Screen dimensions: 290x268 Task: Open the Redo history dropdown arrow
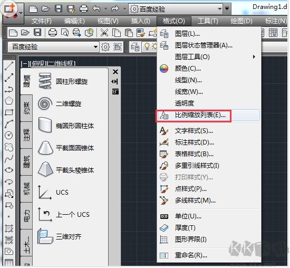coord(124,8)
